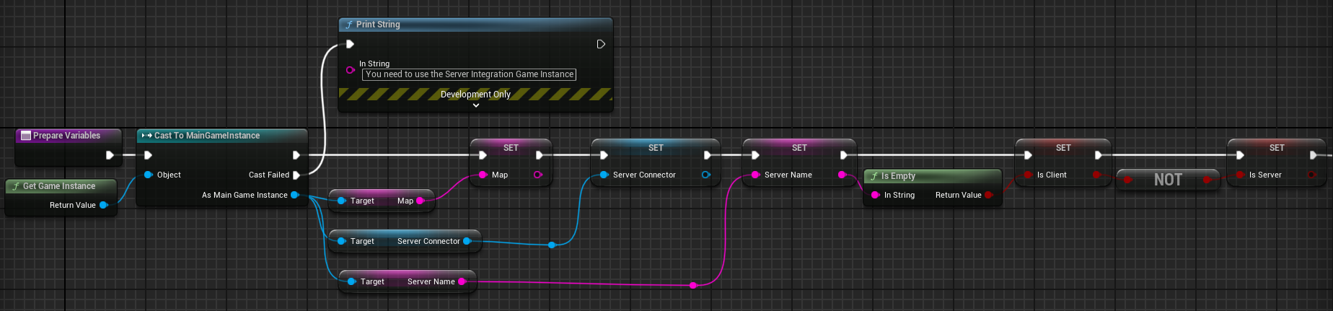Click SET Server Connector value output pin

[706, 175]
